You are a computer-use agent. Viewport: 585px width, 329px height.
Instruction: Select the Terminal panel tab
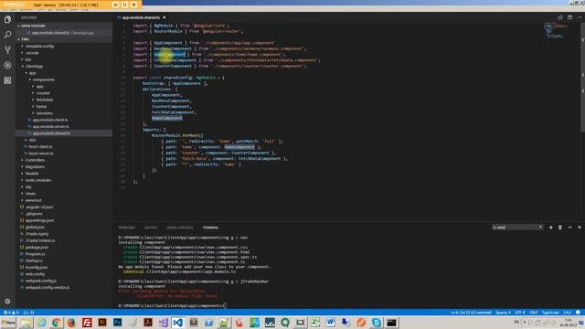tap(210, 228)
